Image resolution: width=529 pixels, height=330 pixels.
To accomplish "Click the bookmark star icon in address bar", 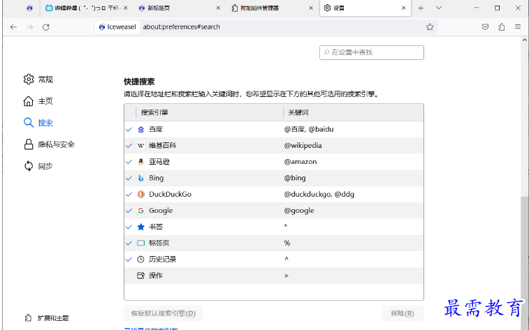I will click(430, 27).
